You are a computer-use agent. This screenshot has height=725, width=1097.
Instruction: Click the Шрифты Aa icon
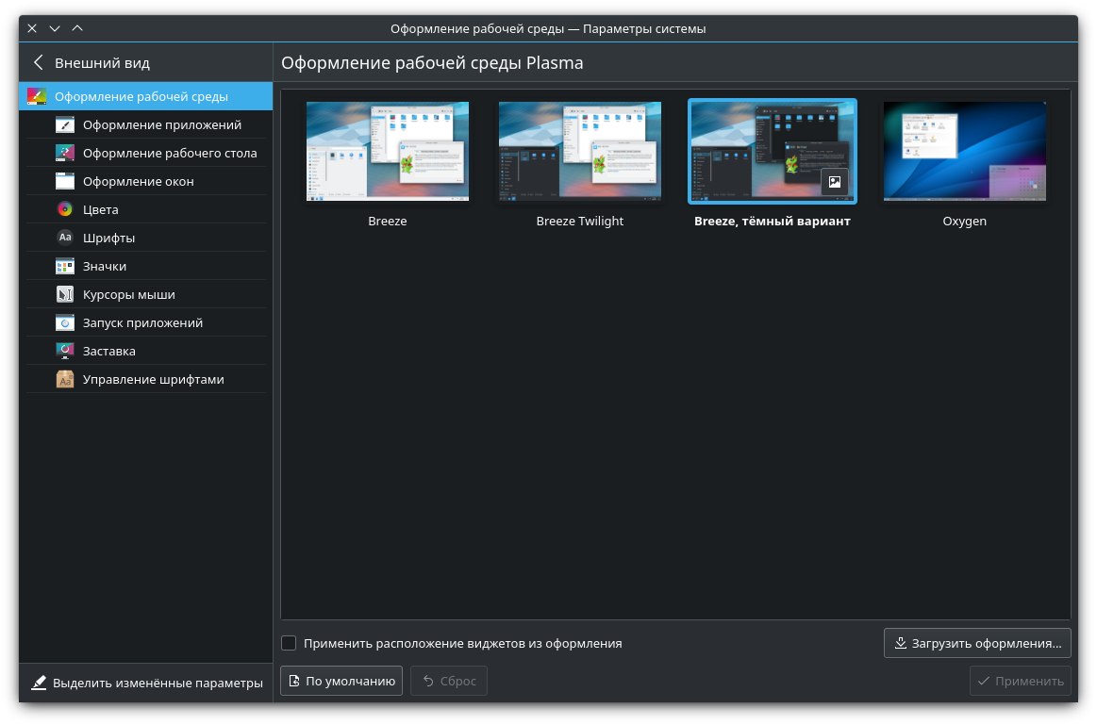(65, 238)
